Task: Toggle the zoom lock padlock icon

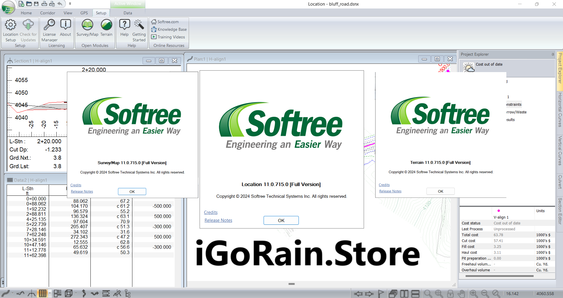Action: pos(450,293)
